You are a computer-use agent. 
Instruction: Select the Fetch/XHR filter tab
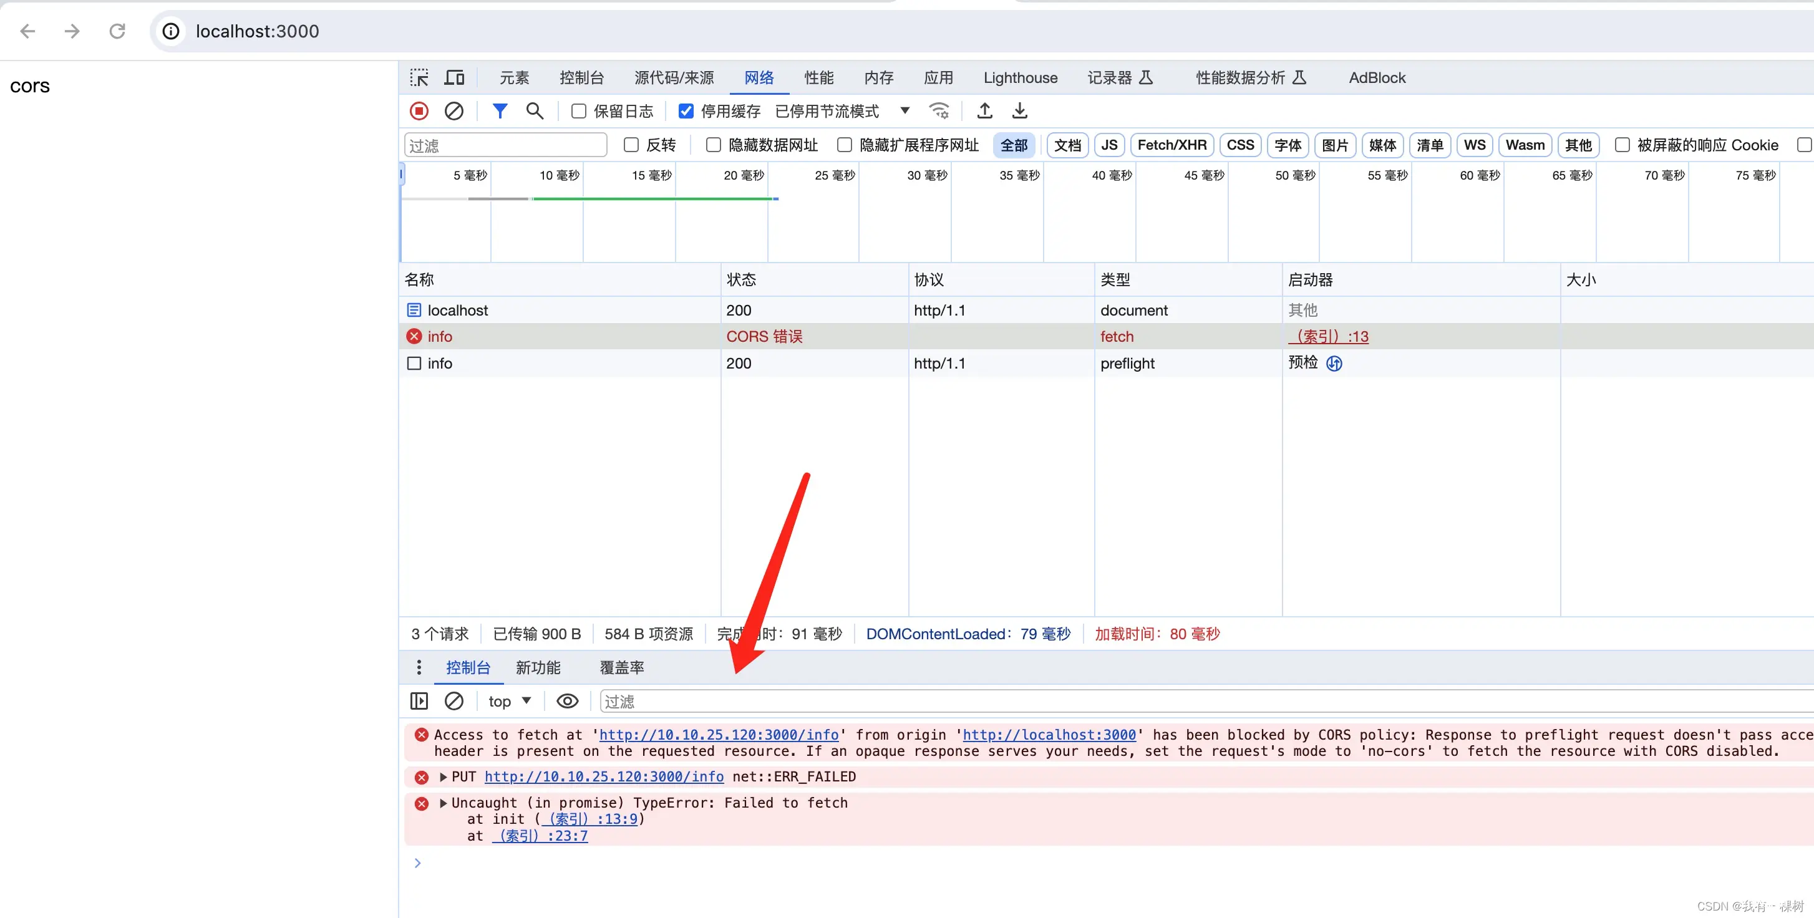1171,144
